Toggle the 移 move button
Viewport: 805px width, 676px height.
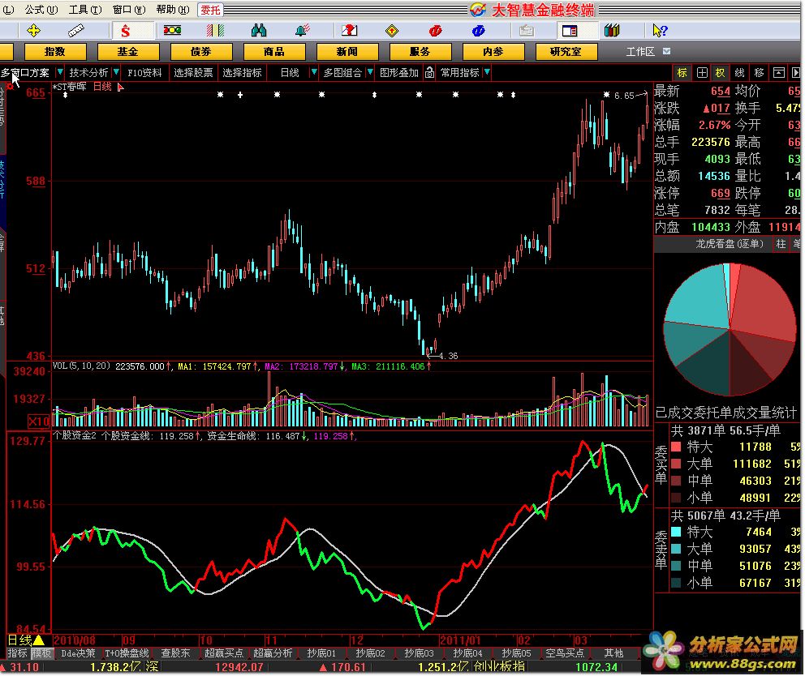click(x=760, y=73)
